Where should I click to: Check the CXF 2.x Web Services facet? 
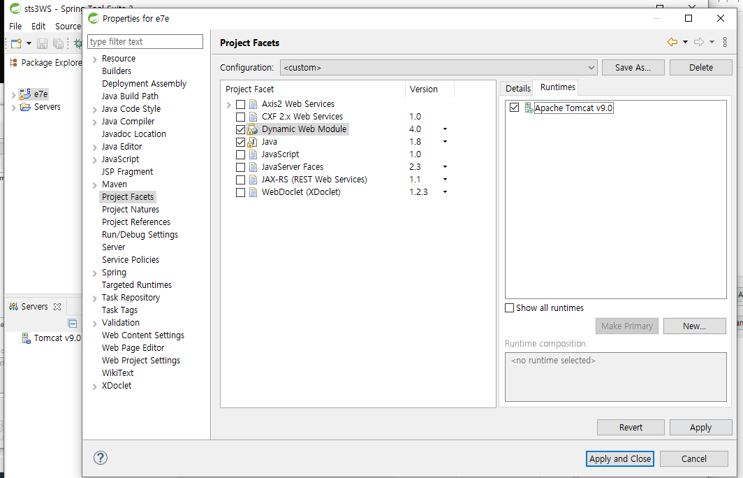241,117
